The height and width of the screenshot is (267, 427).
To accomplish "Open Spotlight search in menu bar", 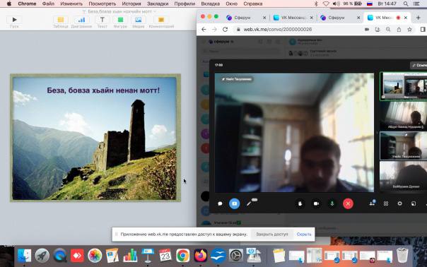I will tap(406, 4).
